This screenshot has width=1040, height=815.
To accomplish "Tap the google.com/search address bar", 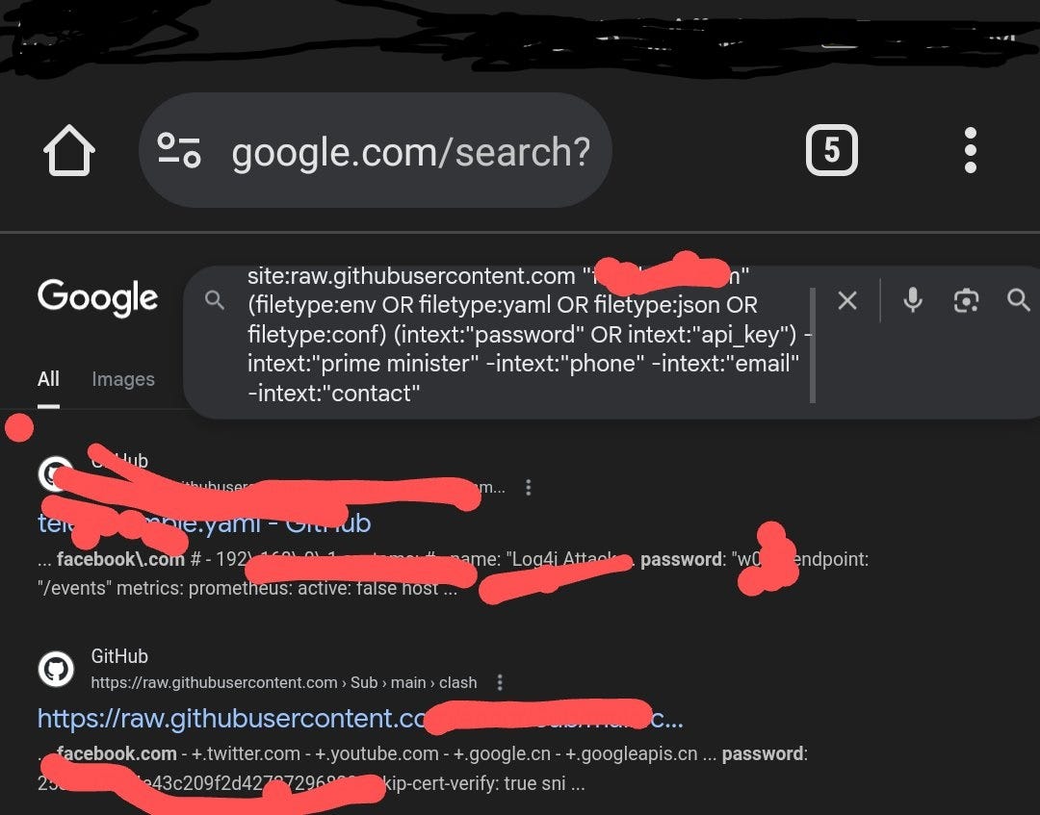I will coord(376,150).
